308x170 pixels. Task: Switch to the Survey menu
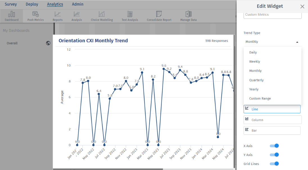(x=11, y=4)
